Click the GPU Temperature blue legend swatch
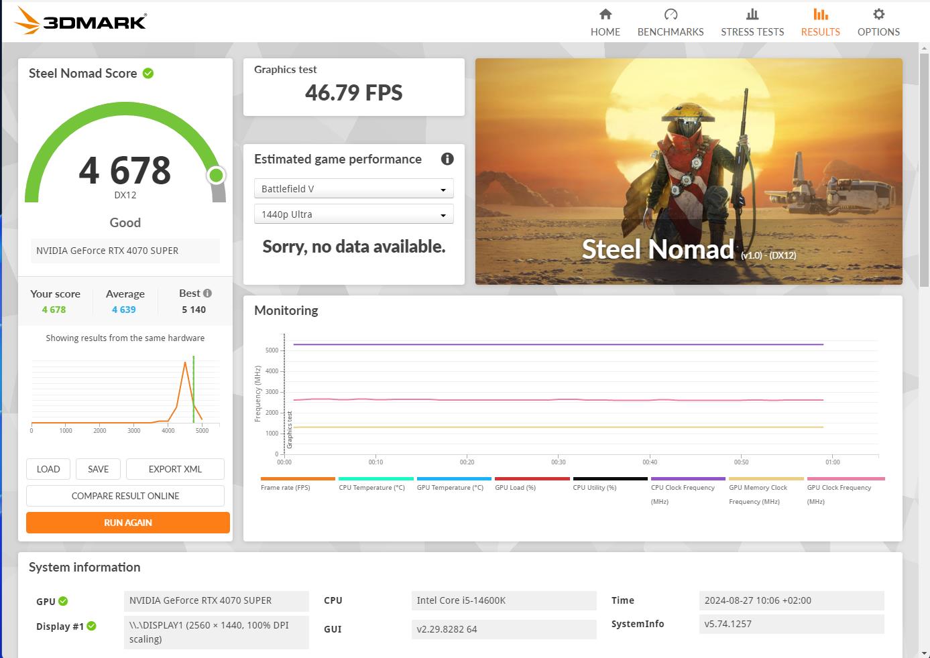Screen dimensions: 930x658 (454, 478)
